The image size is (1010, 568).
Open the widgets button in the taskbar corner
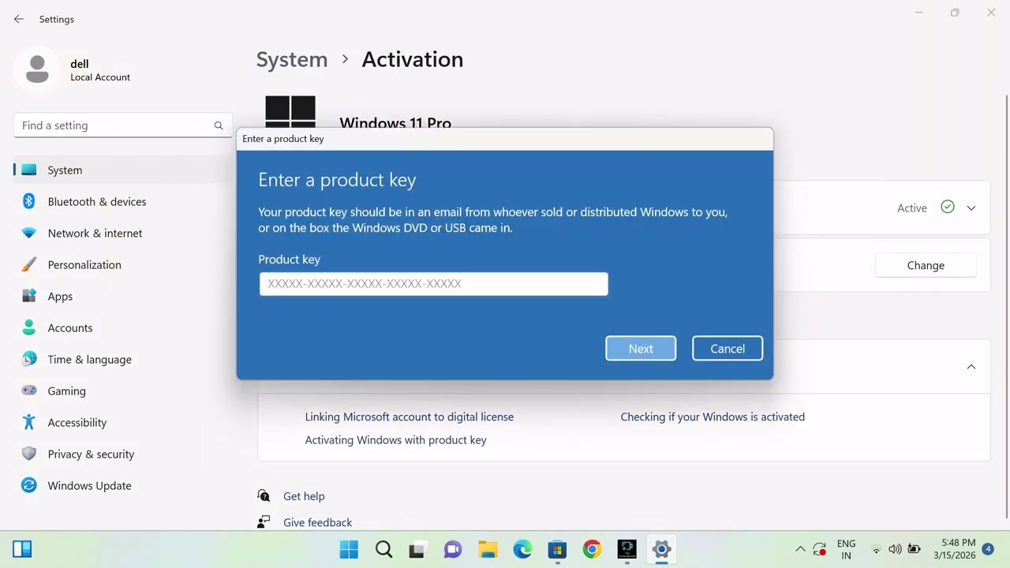22,549
